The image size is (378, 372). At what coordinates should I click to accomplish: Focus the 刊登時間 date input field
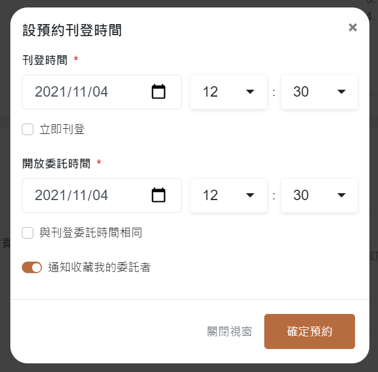[x=102, y=92]
